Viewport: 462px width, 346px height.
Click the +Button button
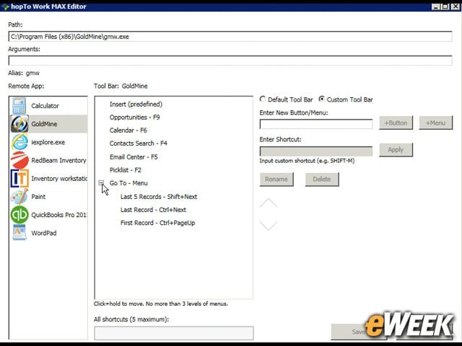click(x=396, y=123)
